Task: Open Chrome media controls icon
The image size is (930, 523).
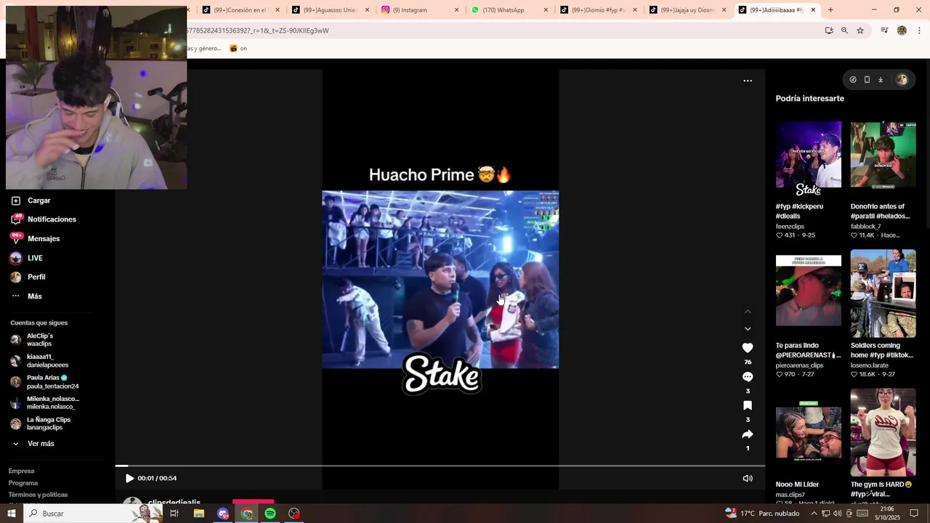Action: [884, 31]
